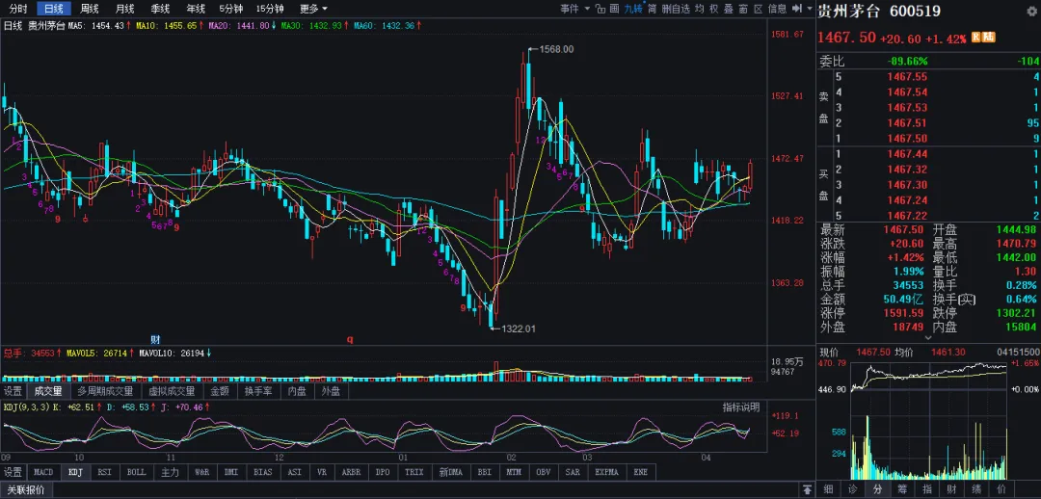Click the scroll-to-top arrow icon at bottom
Screen dimensions: 1041x499
point(807,490)
